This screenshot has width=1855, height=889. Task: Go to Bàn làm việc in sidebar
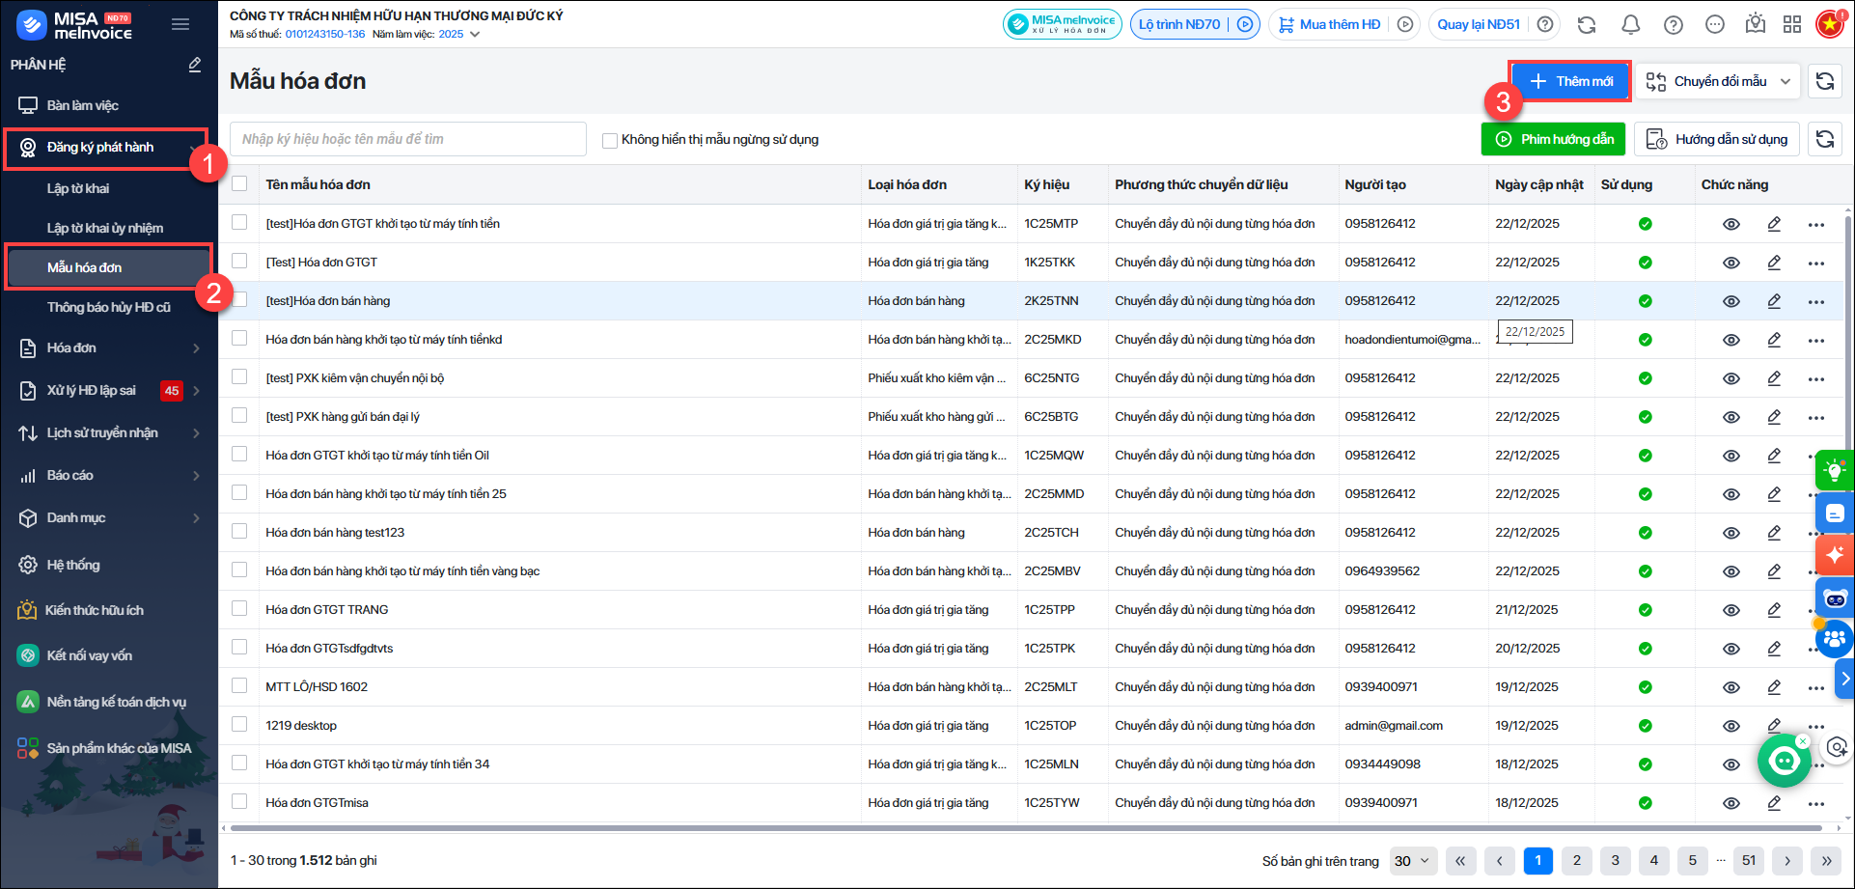point(83,105)
